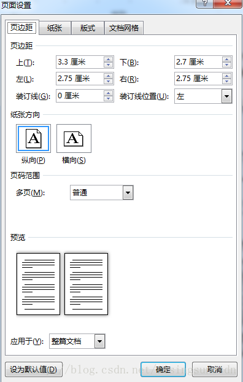243x382 pixels.
Task: Expand the 装订线位置(U) dropdown arrow
Action: point(226,96)
